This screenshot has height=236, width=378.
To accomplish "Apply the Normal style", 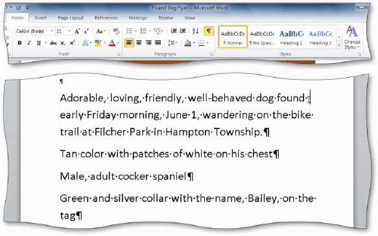I will 233,37.
